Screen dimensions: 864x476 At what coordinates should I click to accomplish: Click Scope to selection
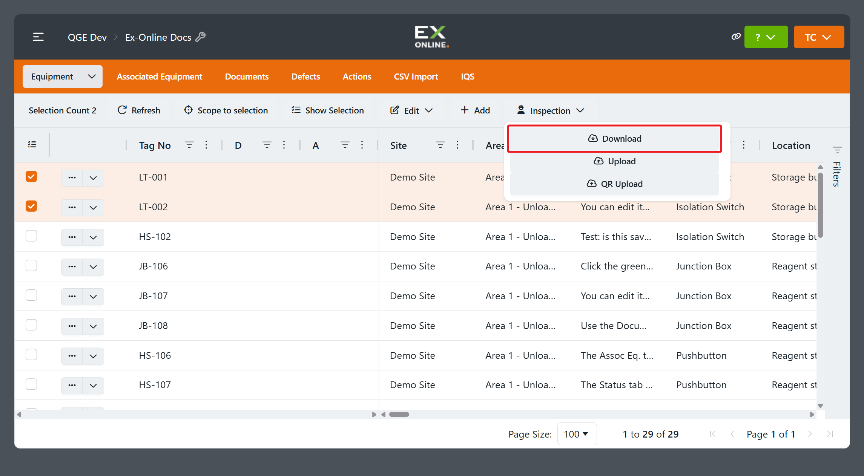pyautogui.click(x=226, y=110)
